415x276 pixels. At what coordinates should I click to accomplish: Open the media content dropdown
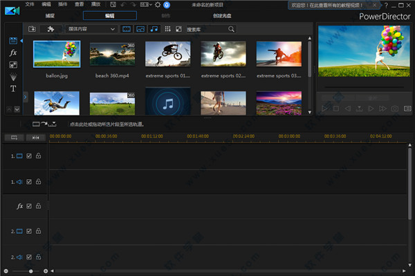pos(91,29)
